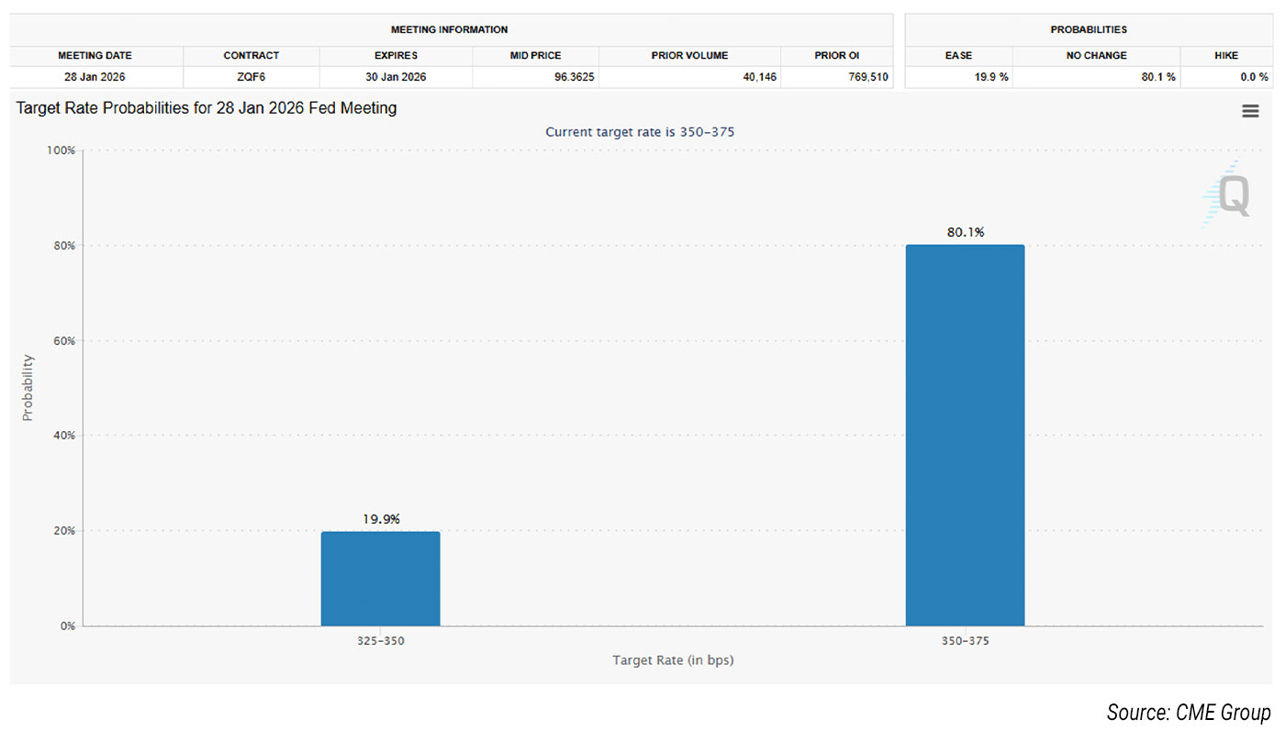Click the Q watermark logo on chart
This screenshot has width=1285, height=742.
click(1230, 195)
